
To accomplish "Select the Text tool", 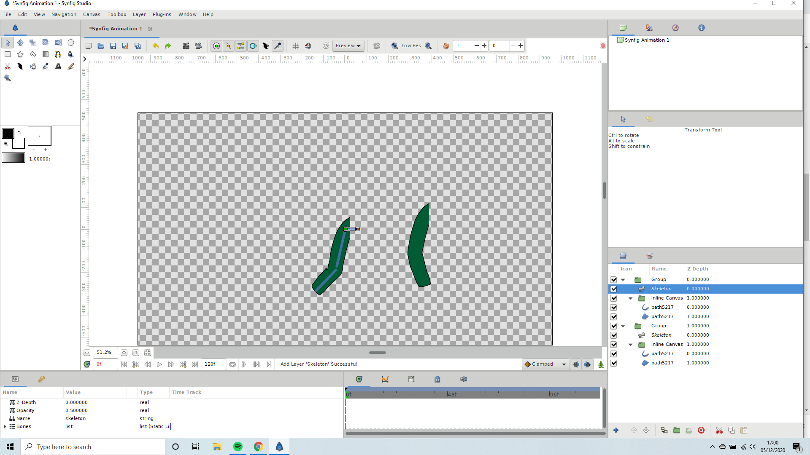I will [x=58, y=66].
